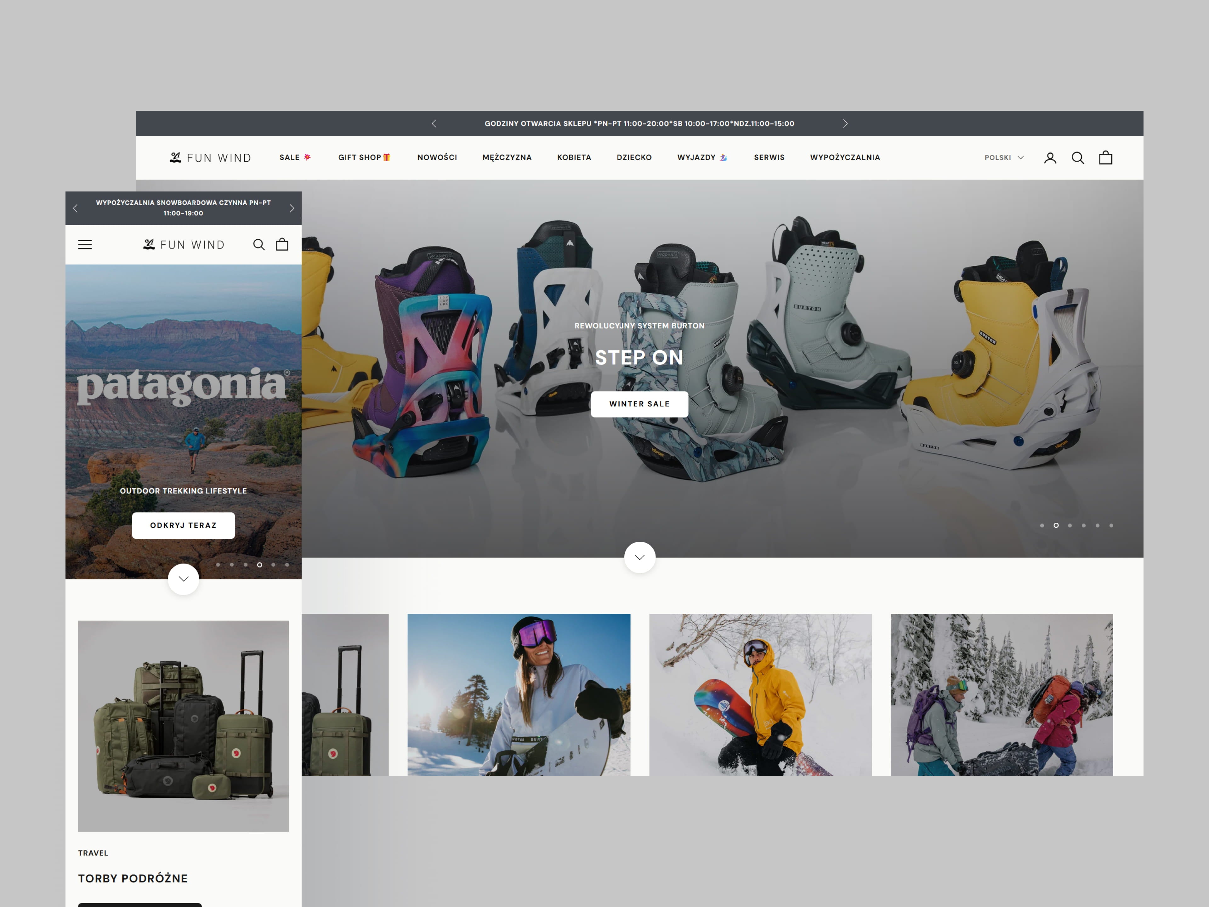Click the Odkryj Teraz button
The width and height of the screenshot is (1209, 907).
(183, 525)
